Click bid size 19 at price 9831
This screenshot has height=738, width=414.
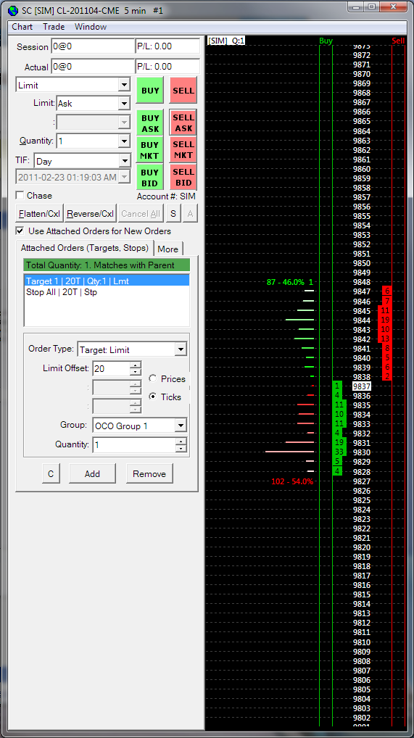[x=339, y=442]
